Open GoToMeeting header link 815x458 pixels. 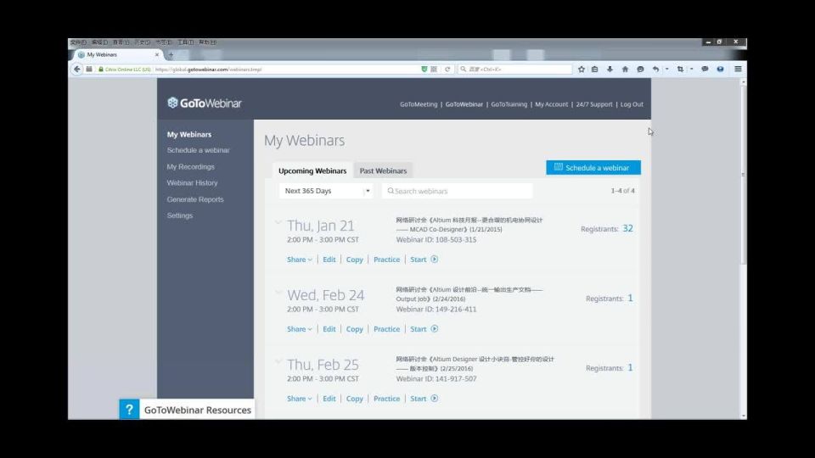pos(419,104)
